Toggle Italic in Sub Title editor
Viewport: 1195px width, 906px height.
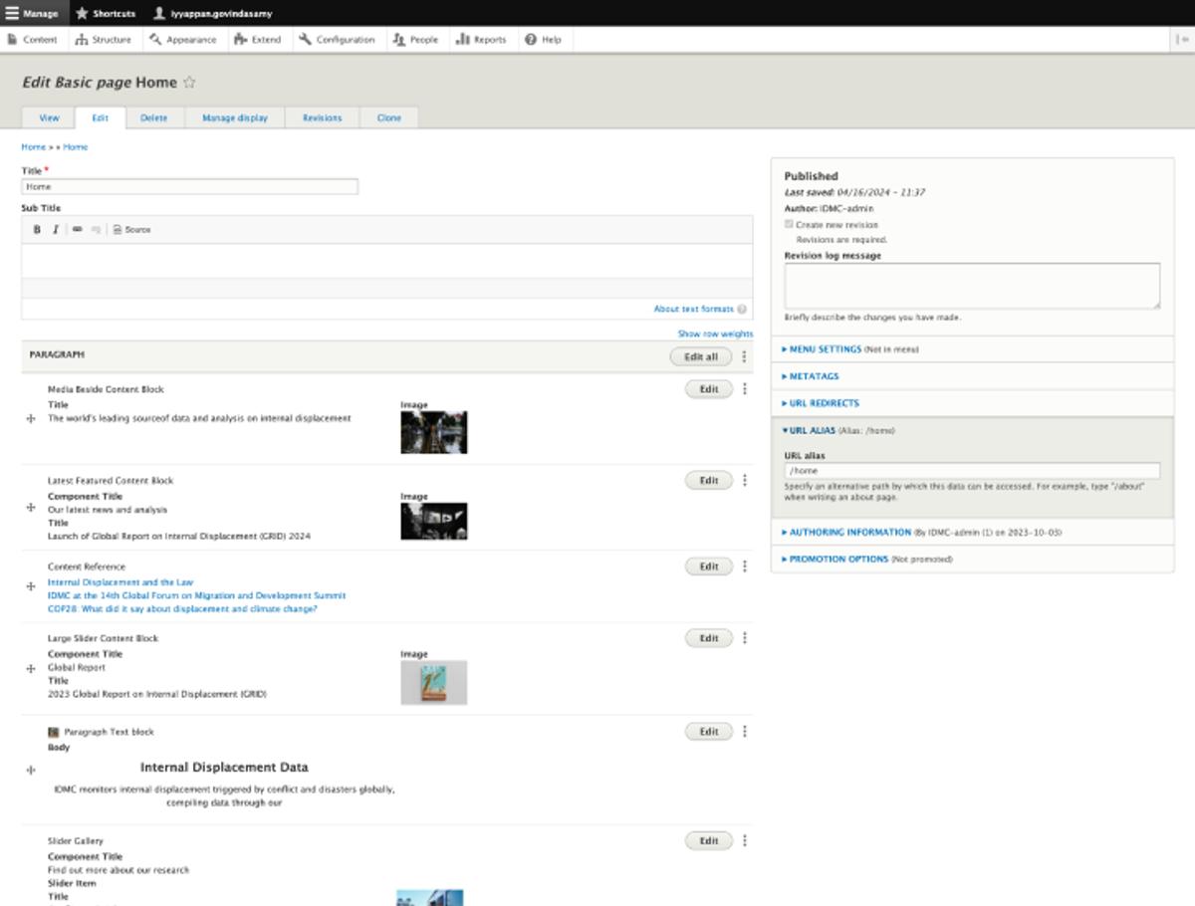tap(55, 229)
